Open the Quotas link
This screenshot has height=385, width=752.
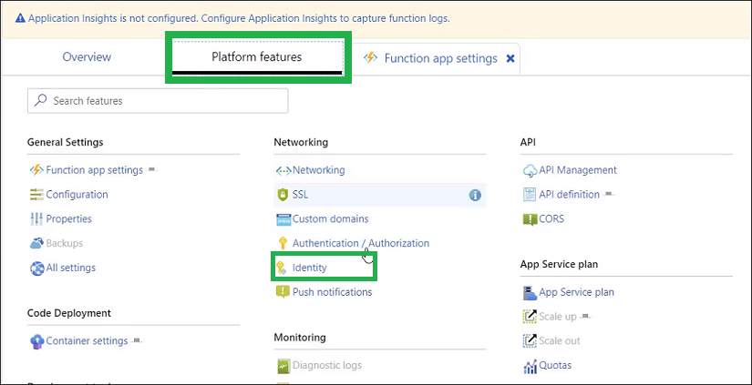[555, 365]
